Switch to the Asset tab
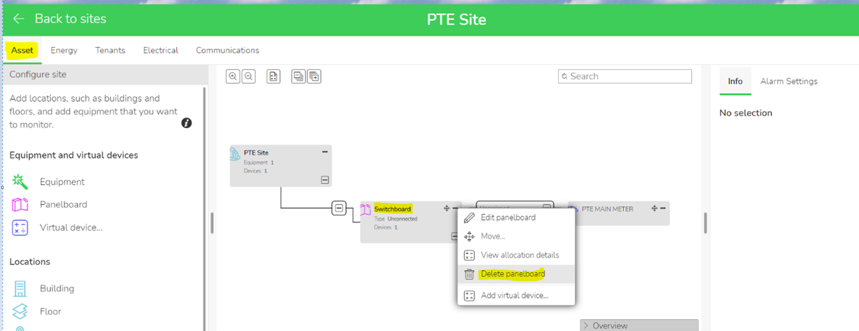Viewport: 859px width, 331px height. pyautogui.click(x=22, y=50)
